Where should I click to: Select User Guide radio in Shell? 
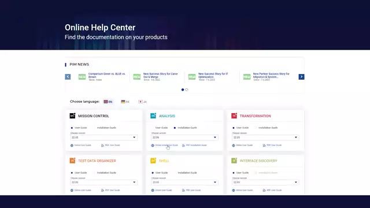click(x=153, y=173)
